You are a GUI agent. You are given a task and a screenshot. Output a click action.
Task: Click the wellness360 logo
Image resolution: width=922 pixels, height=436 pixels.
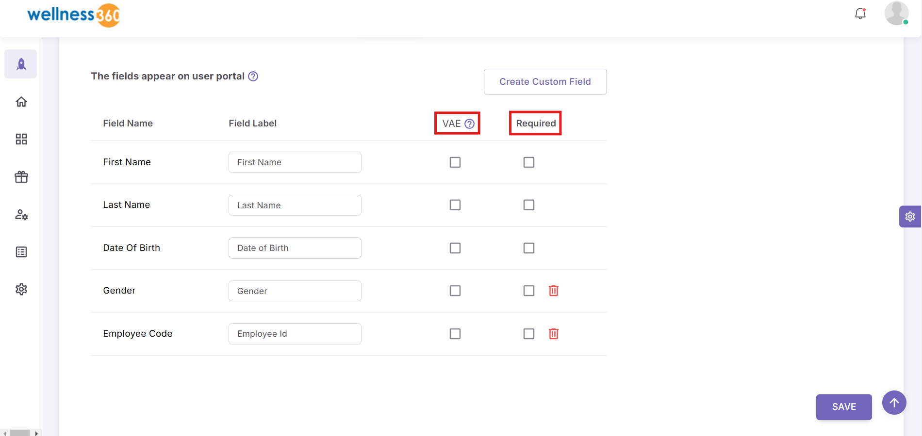point(74,15)
